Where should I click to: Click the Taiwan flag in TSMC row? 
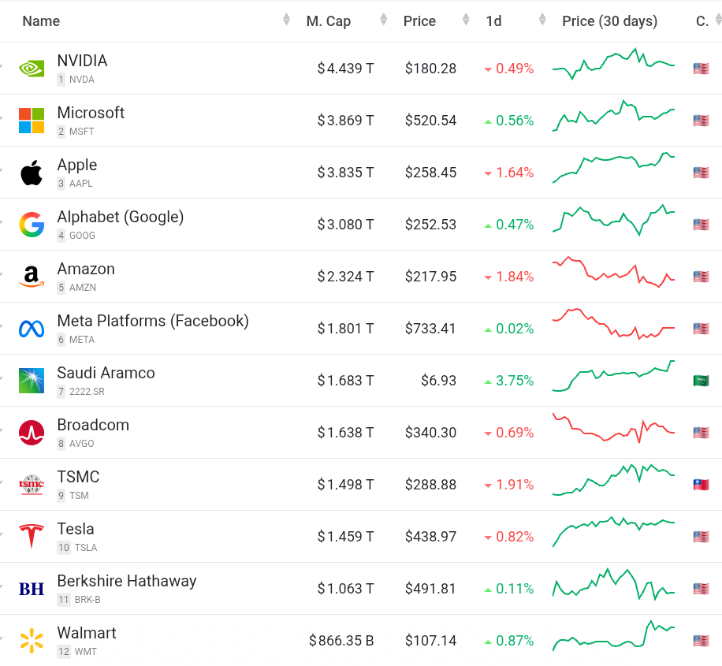point(701,485)
